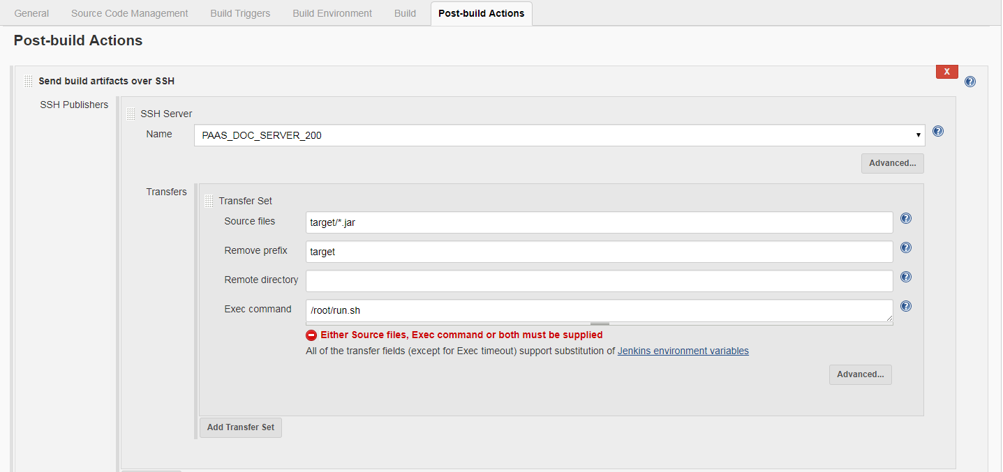Viewport: 1003px width, 472px height.
Task: Expand Transfer Set Advanced options
Action: (860, 374)
